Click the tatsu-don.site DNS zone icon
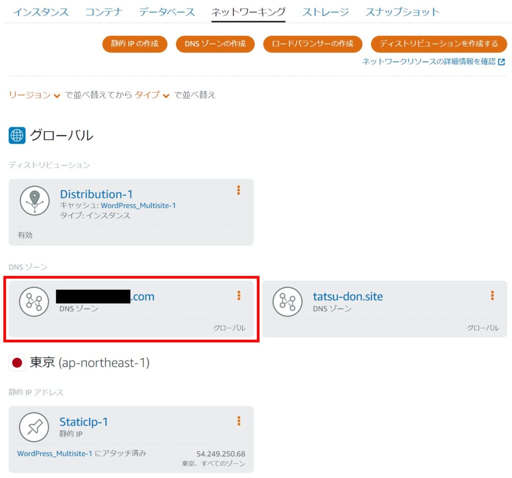Viewport: 512px width, 478px height. click(x=287, y=302)
